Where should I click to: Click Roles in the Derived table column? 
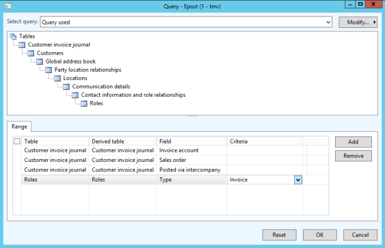tap(123, 180)
